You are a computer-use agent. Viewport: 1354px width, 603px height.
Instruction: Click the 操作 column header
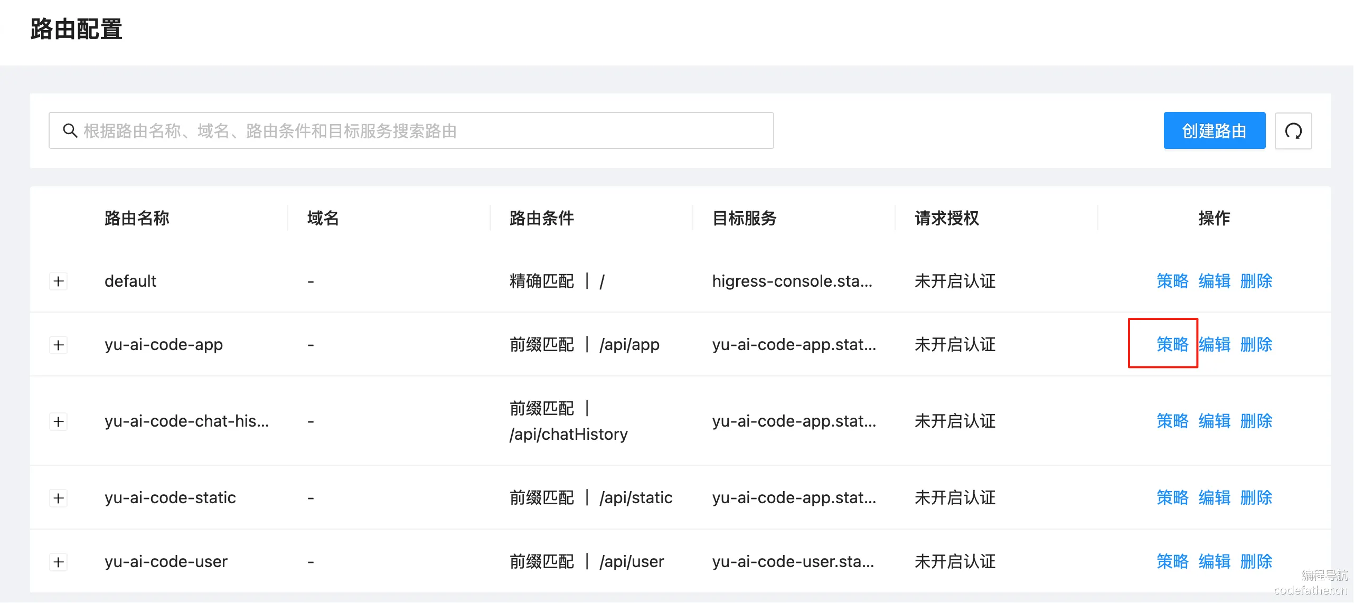pyautogui.click(x=1214, y=218)
